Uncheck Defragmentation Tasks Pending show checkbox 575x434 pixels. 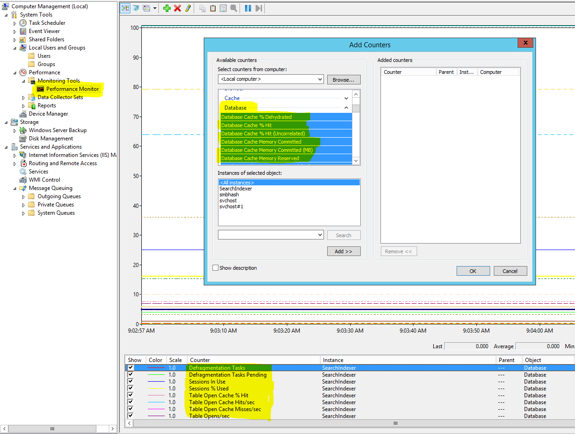click(130, 375)
